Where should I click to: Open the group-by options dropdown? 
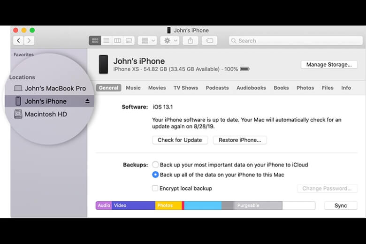pos(147,41)
